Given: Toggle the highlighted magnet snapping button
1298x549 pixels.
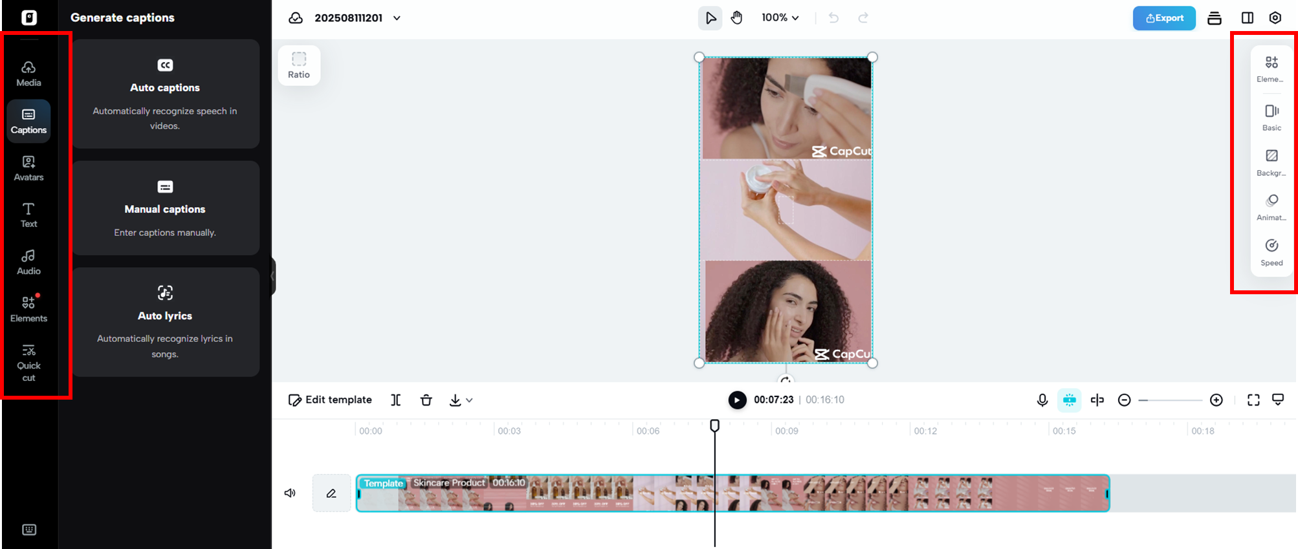Looking at the screenshot, I should tap(1069, 400).
